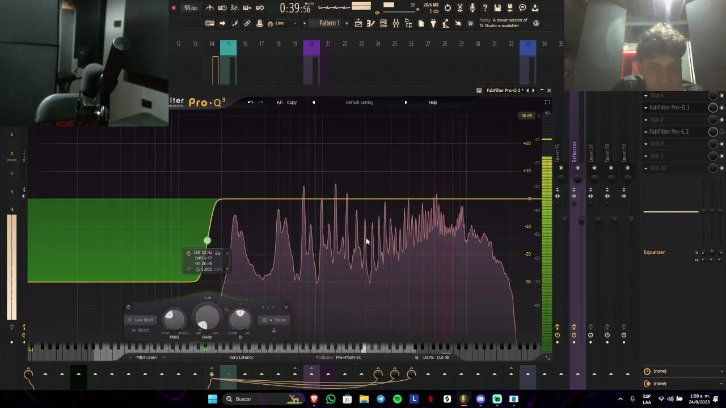Solo band with headphones icon
Screen dimensions: 726x408
point(217,253)
